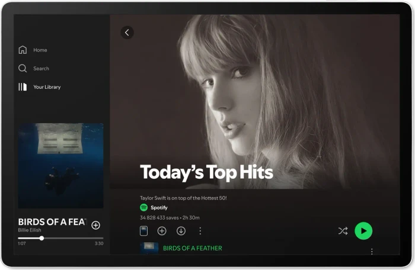Click the '34 828 433 saves' text
This screenshot has height=270, width=415.
click(x=159, y=218)
